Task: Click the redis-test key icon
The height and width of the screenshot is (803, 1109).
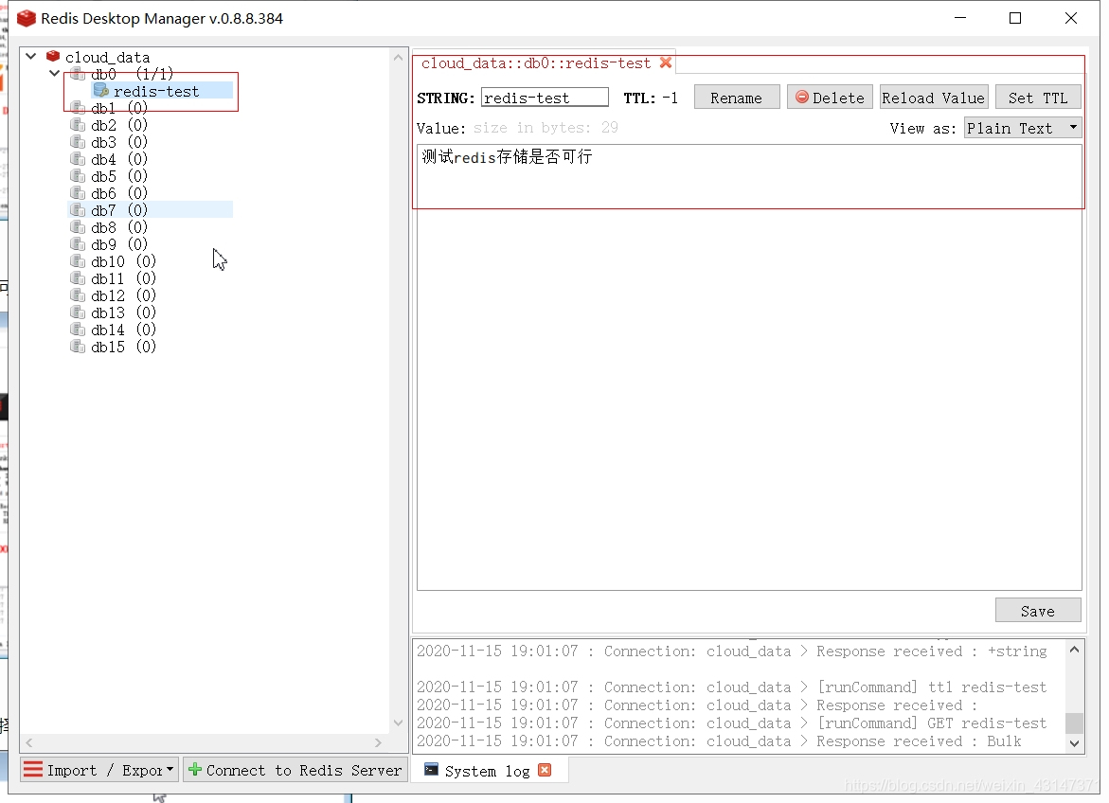Action: 101,91
